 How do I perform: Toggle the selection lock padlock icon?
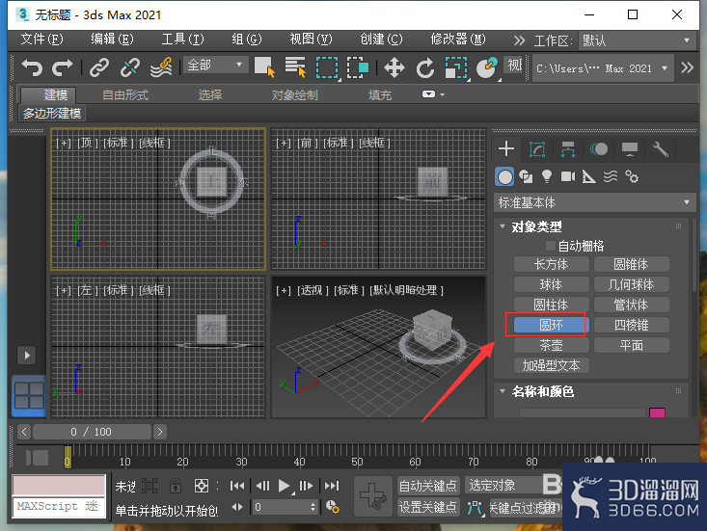tap(176, 486)
